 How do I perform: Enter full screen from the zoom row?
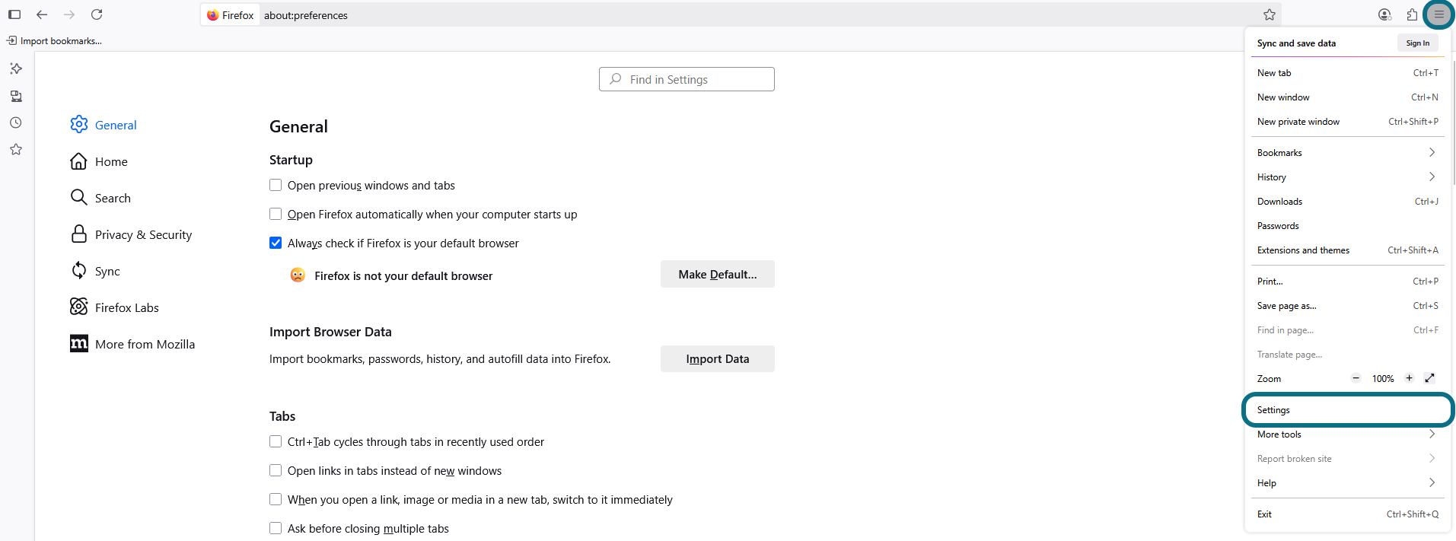1429,378
